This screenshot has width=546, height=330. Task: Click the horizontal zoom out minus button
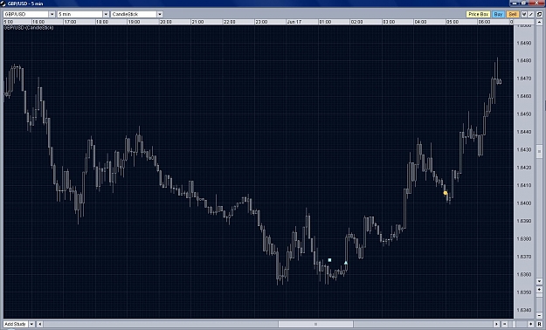(x=505, y=324)
